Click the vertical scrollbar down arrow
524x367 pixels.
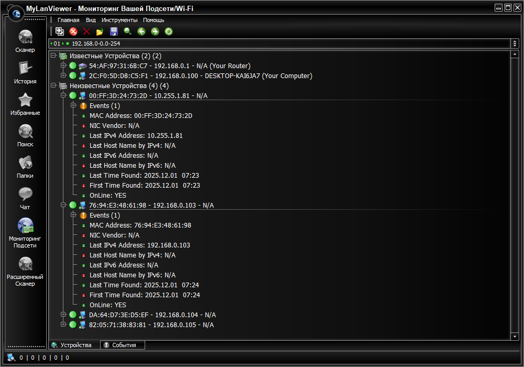(x=514, y=336)
